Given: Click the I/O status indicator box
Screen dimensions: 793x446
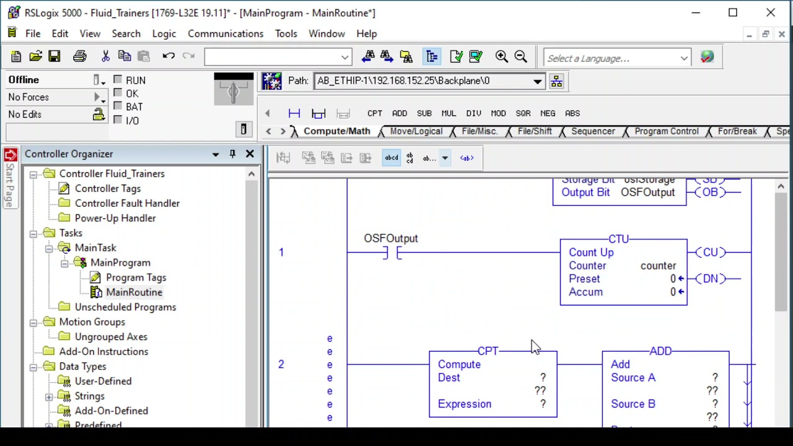Looking at the screenshot, I should [118, 120].
